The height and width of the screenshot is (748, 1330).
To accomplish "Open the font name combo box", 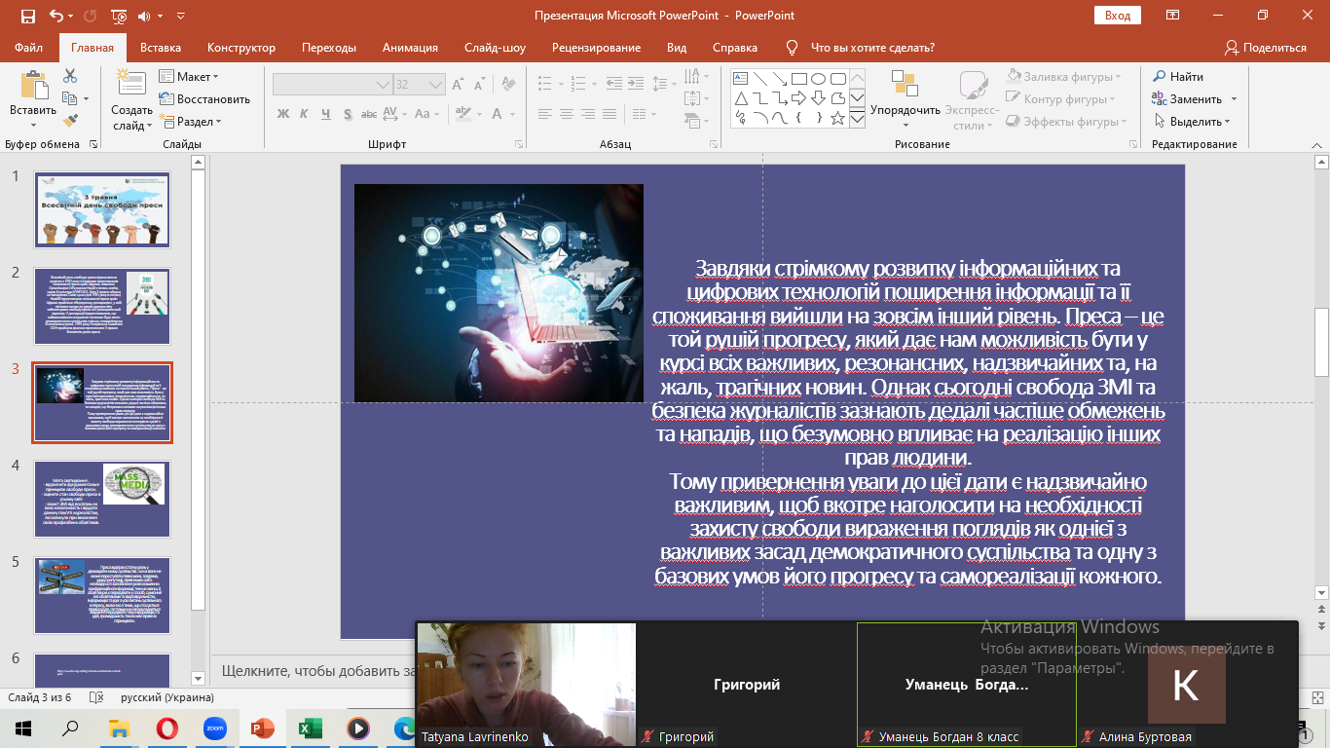I will [331, 85].
